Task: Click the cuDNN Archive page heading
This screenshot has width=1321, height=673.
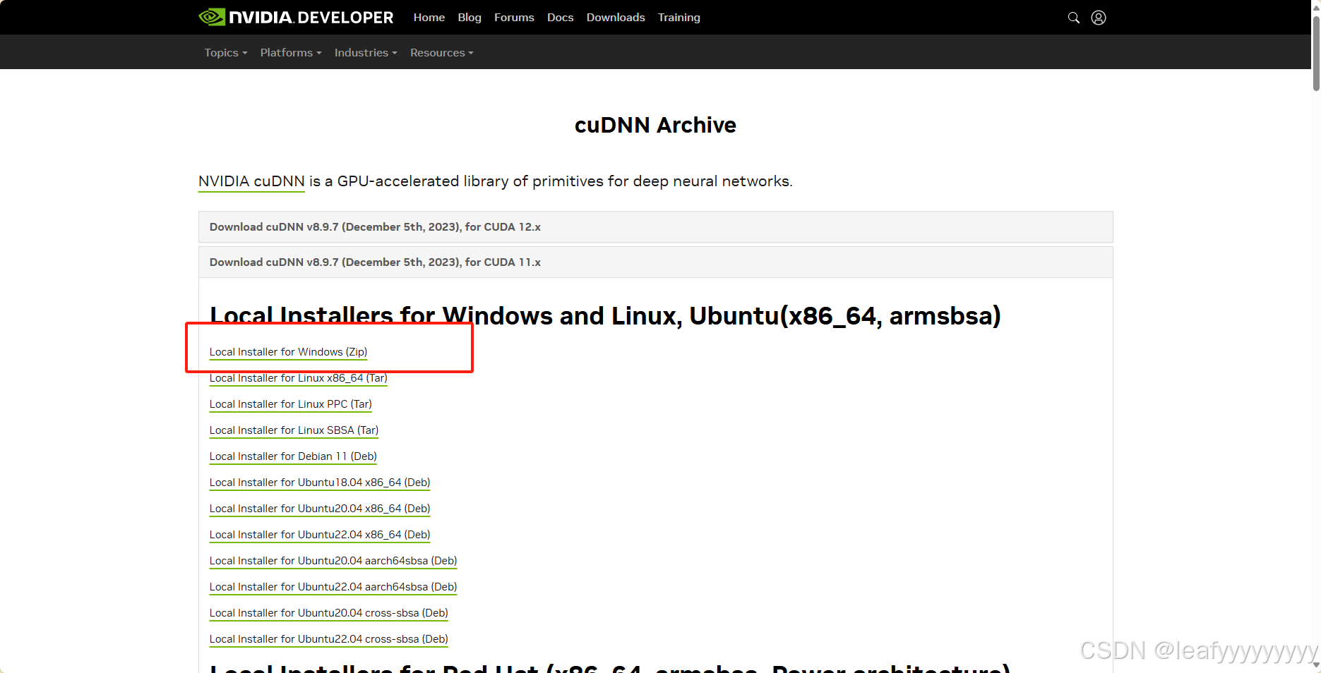Action: tap(655, 125)
